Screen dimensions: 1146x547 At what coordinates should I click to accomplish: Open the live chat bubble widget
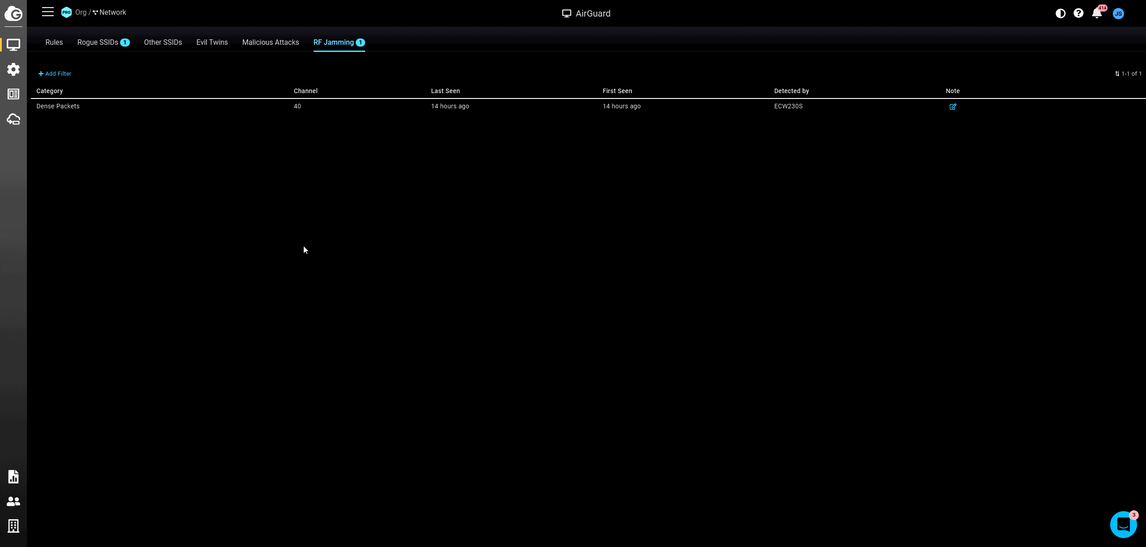click(1123, 524)
